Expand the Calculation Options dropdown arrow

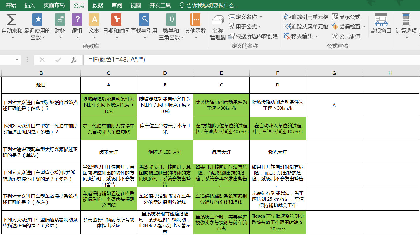[406, 38]
